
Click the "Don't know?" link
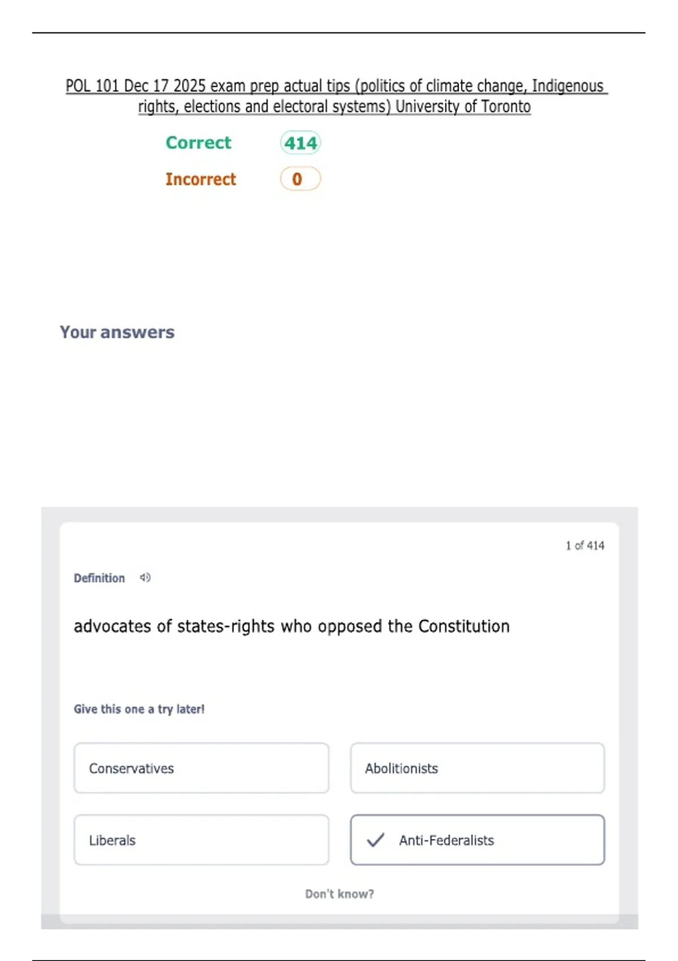[340, 894]
